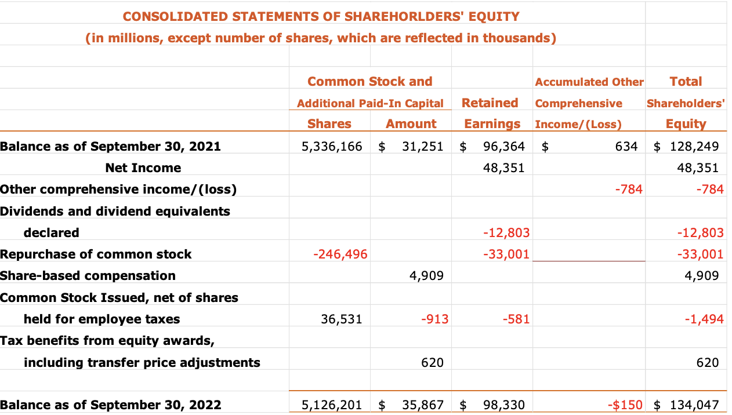The height and width of the screenshot is (415, 732).
Task: Click the -784 other comprehensive loss value
Action: tap(630, 189)
